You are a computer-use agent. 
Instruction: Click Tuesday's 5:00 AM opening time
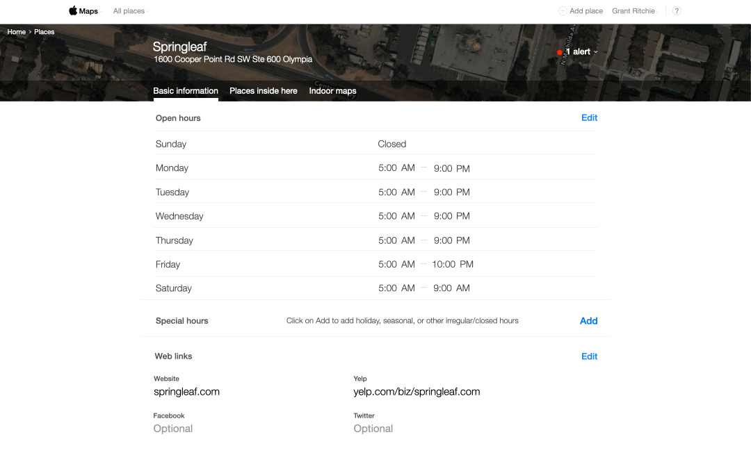pos(396,192)
